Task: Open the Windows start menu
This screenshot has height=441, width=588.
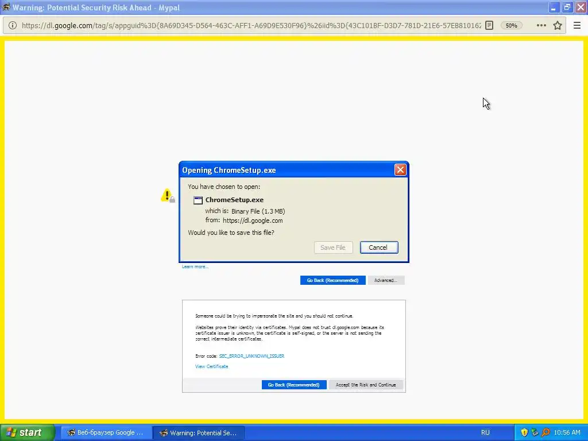Action: 27,432
